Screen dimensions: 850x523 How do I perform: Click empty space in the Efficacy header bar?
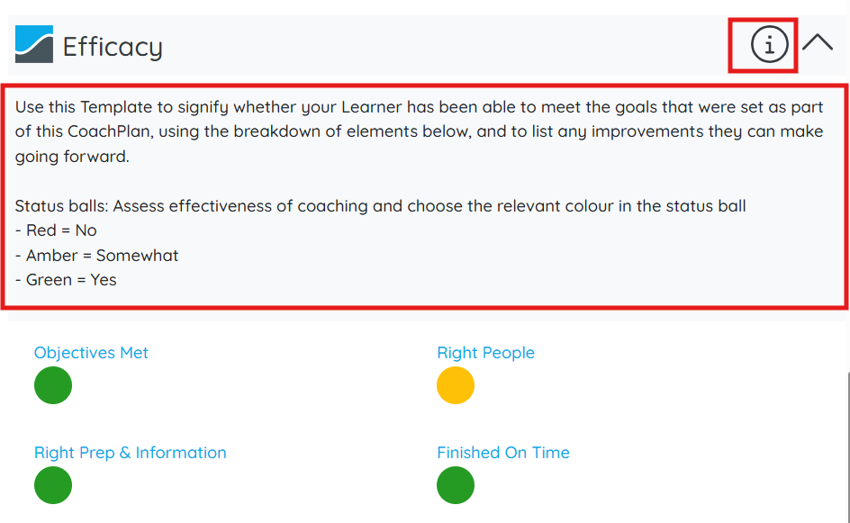coord(450,45)
